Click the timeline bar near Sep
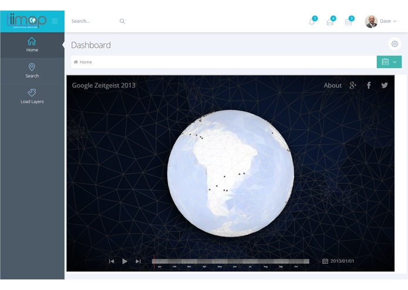Viewport: 408px width, 290px height. pyautogui.click(x=281, y=261)
